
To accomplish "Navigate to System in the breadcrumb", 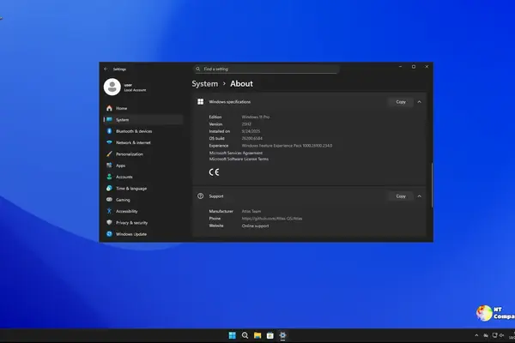I will pos(204,84).
